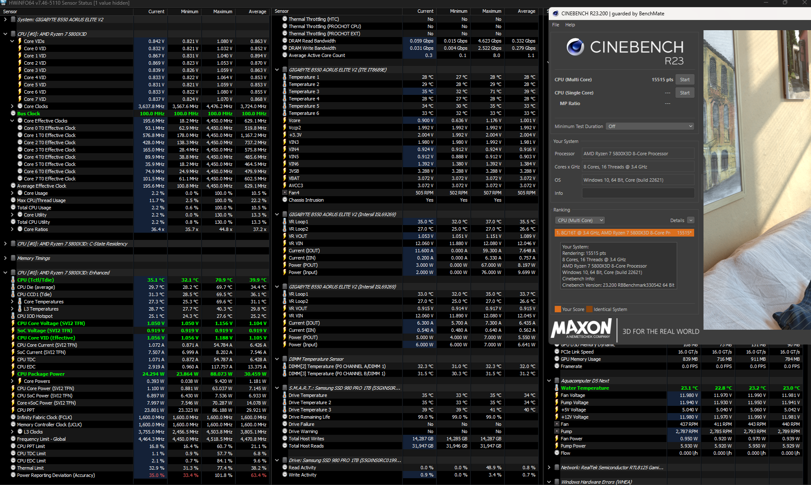Click the sensor icon beside Thermal Limit
Viewport: 811px width, 485px height.
pos(13,468)
